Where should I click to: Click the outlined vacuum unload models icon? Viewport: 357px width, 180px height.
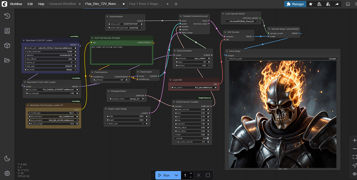click(x=319, y=4)
